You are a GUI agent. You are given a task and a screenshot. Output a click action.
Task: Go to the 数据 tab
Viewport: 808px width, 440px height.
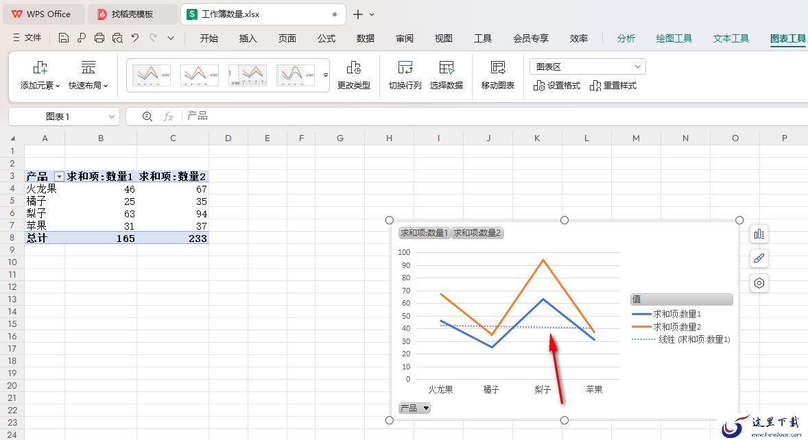pyautogui.click(x=366, y=38)
